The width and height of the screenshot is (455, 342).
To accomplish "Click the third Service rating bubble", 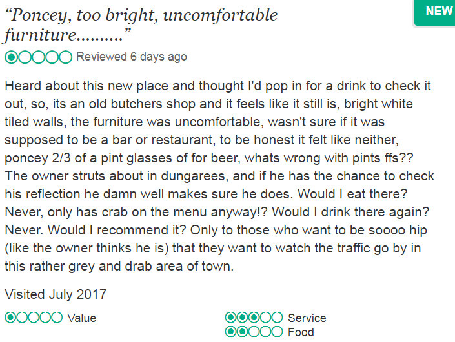I will click(254, 318).
